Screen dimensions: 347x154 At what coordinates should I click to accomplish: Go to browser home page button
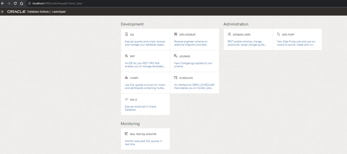click(x=21, y=3)
